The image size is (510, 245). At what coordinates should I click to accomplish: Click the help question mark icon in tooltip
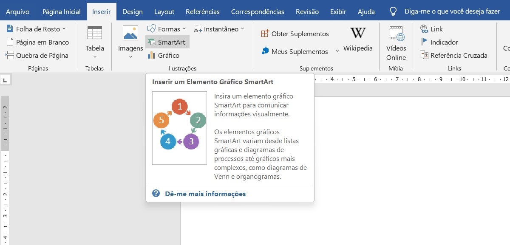pyautogui.click(x=156, y=194)
